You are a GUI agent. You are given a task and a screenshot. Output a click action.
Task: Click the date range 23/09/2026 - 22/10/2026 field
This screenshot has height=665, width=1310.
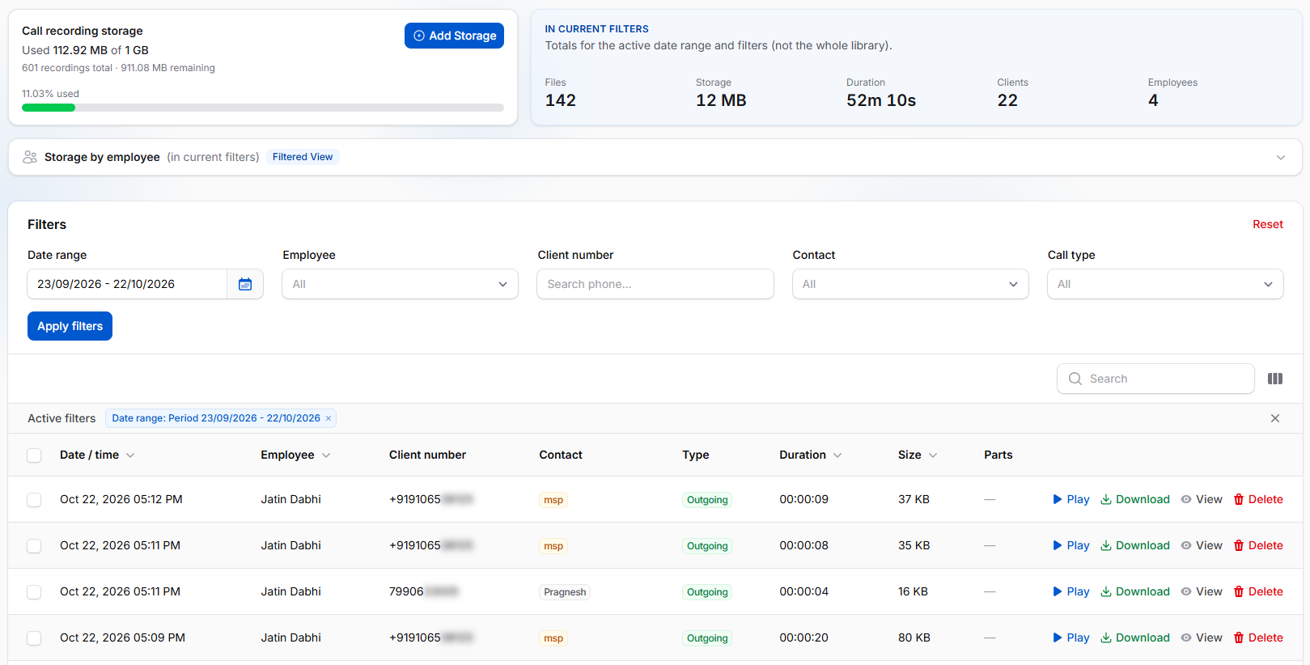point(127,284)
